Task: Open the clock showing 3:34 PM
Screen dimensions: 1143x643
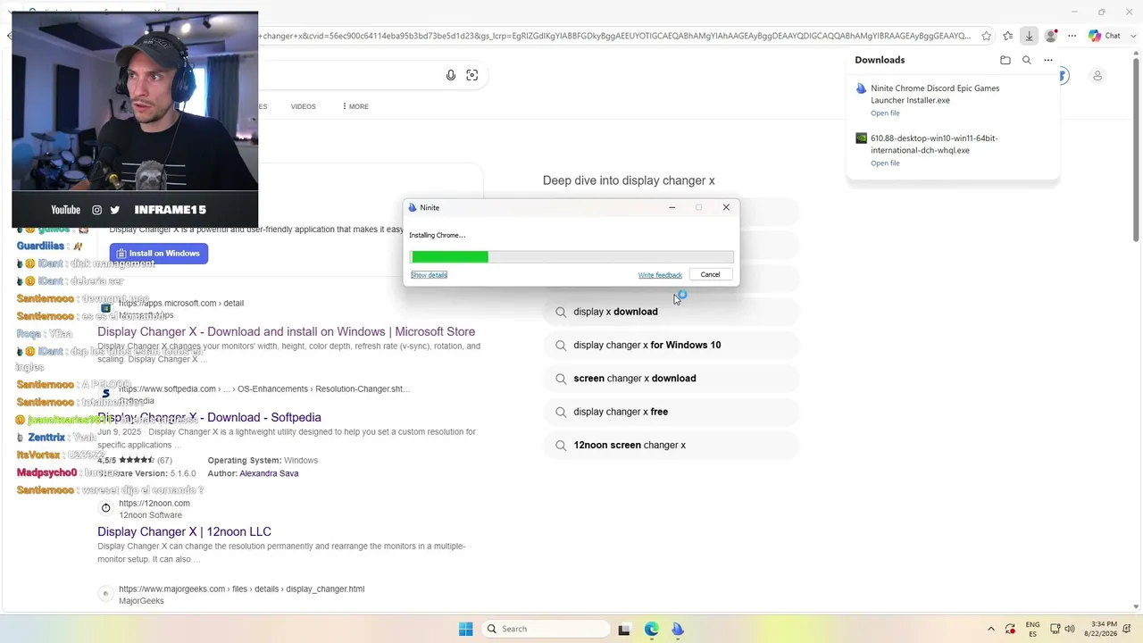Action: [x=1101, y=629]
